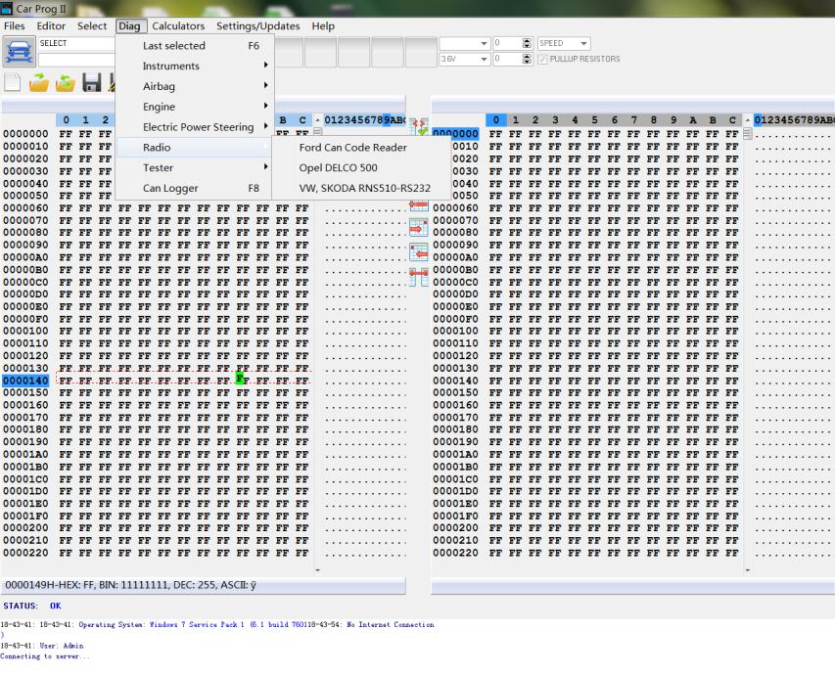This screenshot has width=835, height=675.
Task: Select Ford Can Code Reader
Action: (352, 148)
